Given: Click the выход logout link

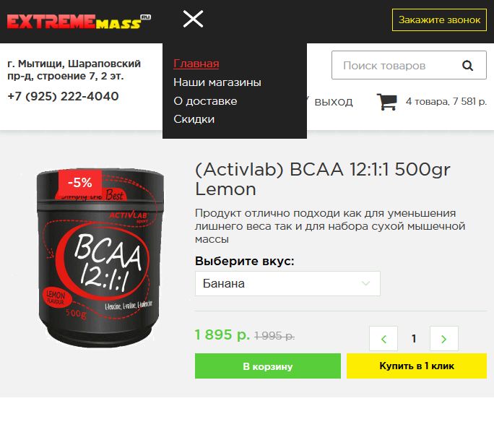Looking at the screenshot, I should click(x=334, y=102).
